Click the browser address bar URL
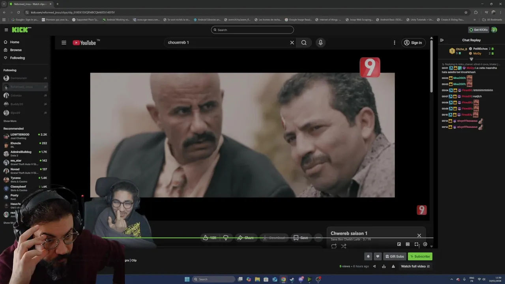The height and width of the screenshot is (284, 505). click(x=73, y=12)
